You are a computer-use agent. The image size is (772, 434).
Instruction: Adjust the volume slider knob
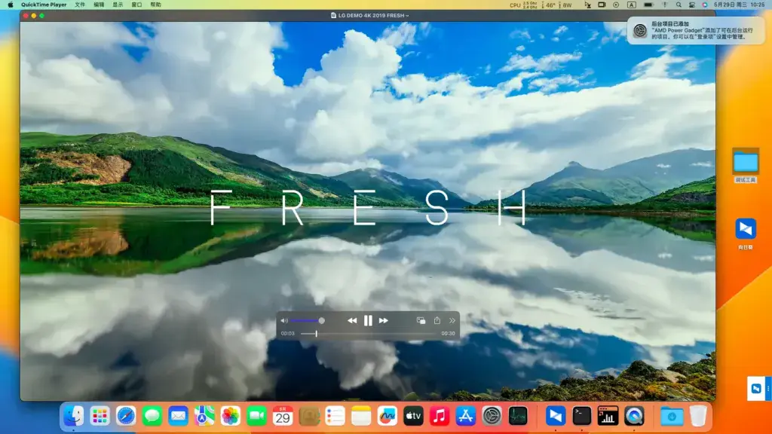point(321,321)
